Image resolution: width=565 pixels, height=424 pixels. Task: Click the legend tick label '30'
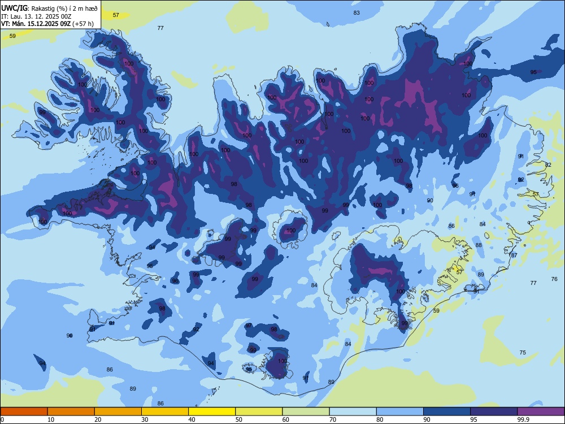coord(145,419)
